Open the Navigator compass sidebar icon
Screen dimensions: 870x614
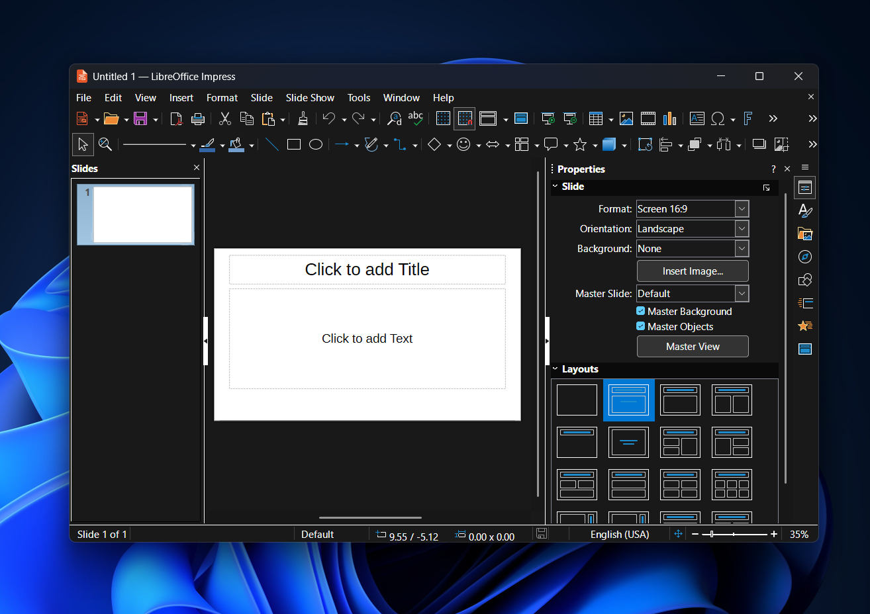coord(805,257)
